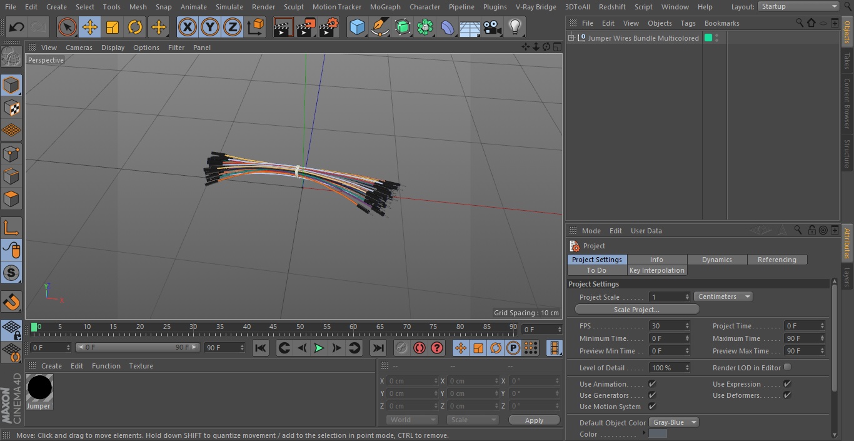This screenshot has width=854, height=441.
Task: Open Attributes User Data menu
Action: [x=646, y=231]
